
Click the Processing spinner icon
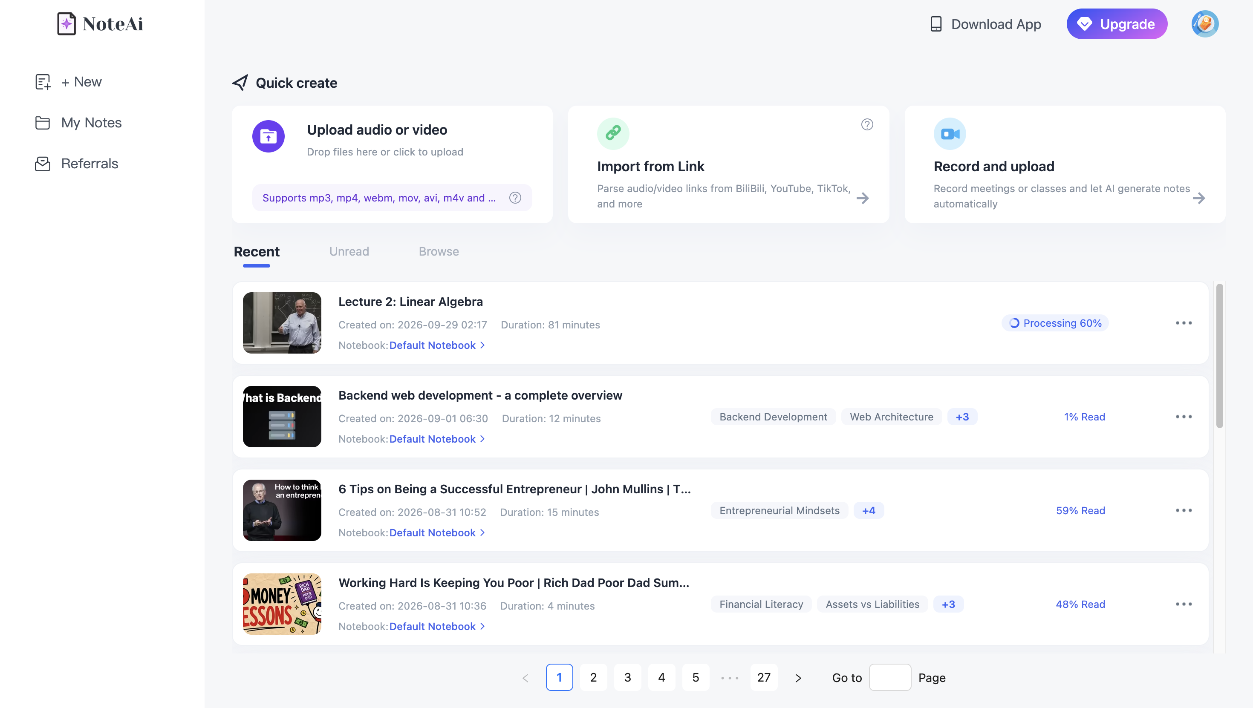click(x=1014, y=323)
